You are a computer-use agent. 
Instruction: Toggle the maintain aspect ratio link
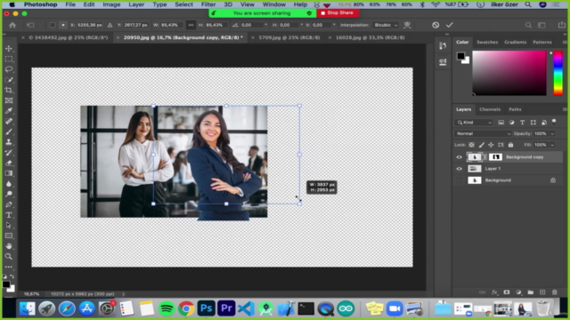point(191,25)
